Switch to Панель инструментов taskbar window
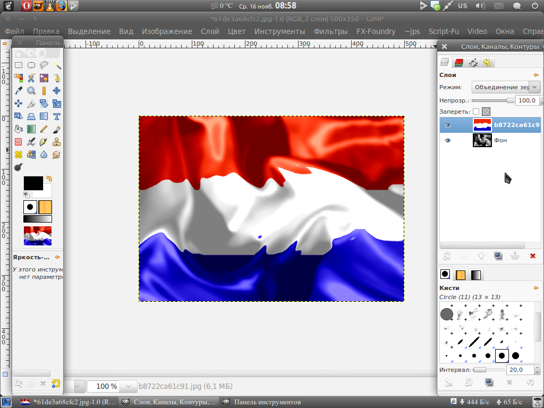Viewport: 544px width, 408px height. 261,402
